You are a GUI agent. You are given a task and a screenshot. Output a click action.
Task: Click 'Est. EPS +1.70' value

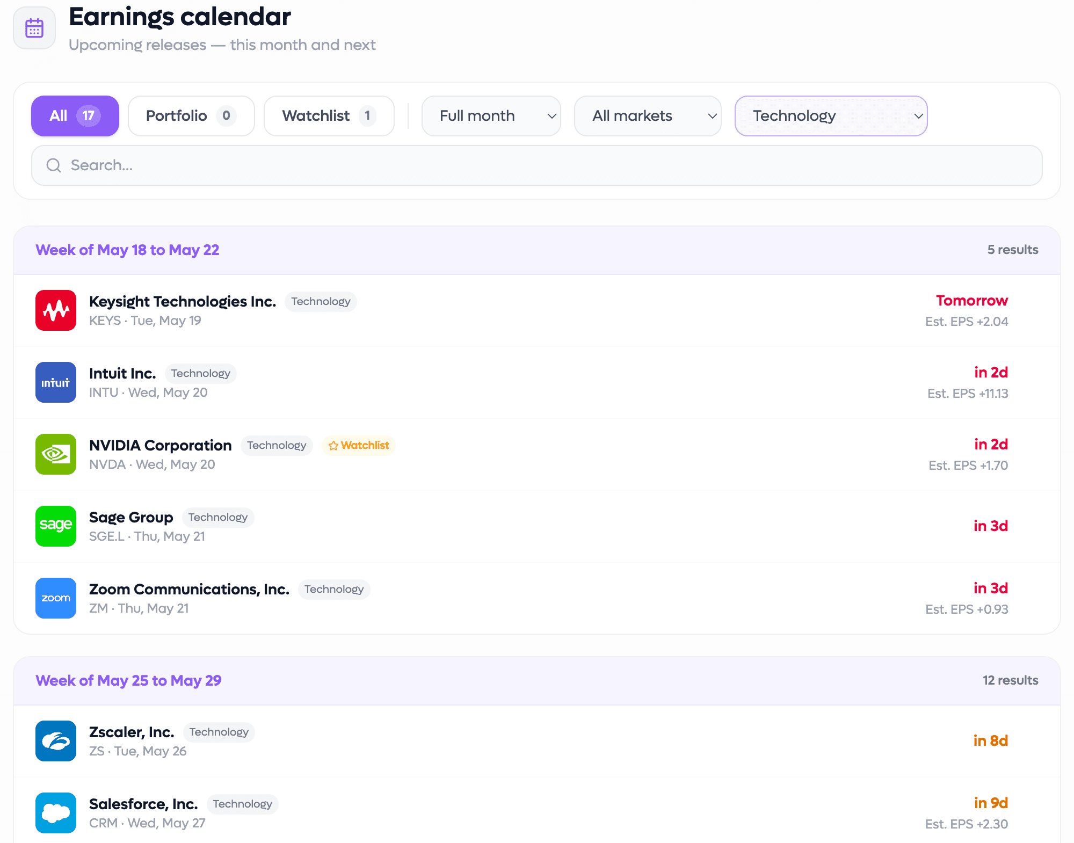point(968,466)
